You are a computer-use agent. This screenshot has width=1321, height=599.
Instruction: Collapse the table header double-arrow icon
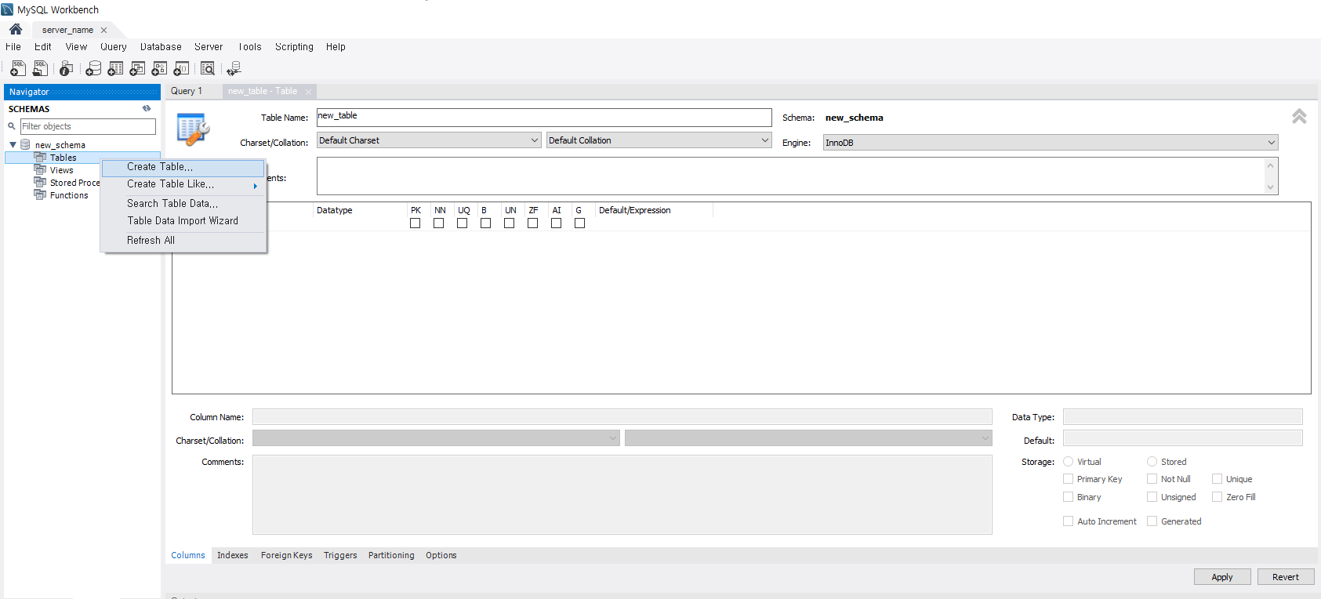[1299, 117]
